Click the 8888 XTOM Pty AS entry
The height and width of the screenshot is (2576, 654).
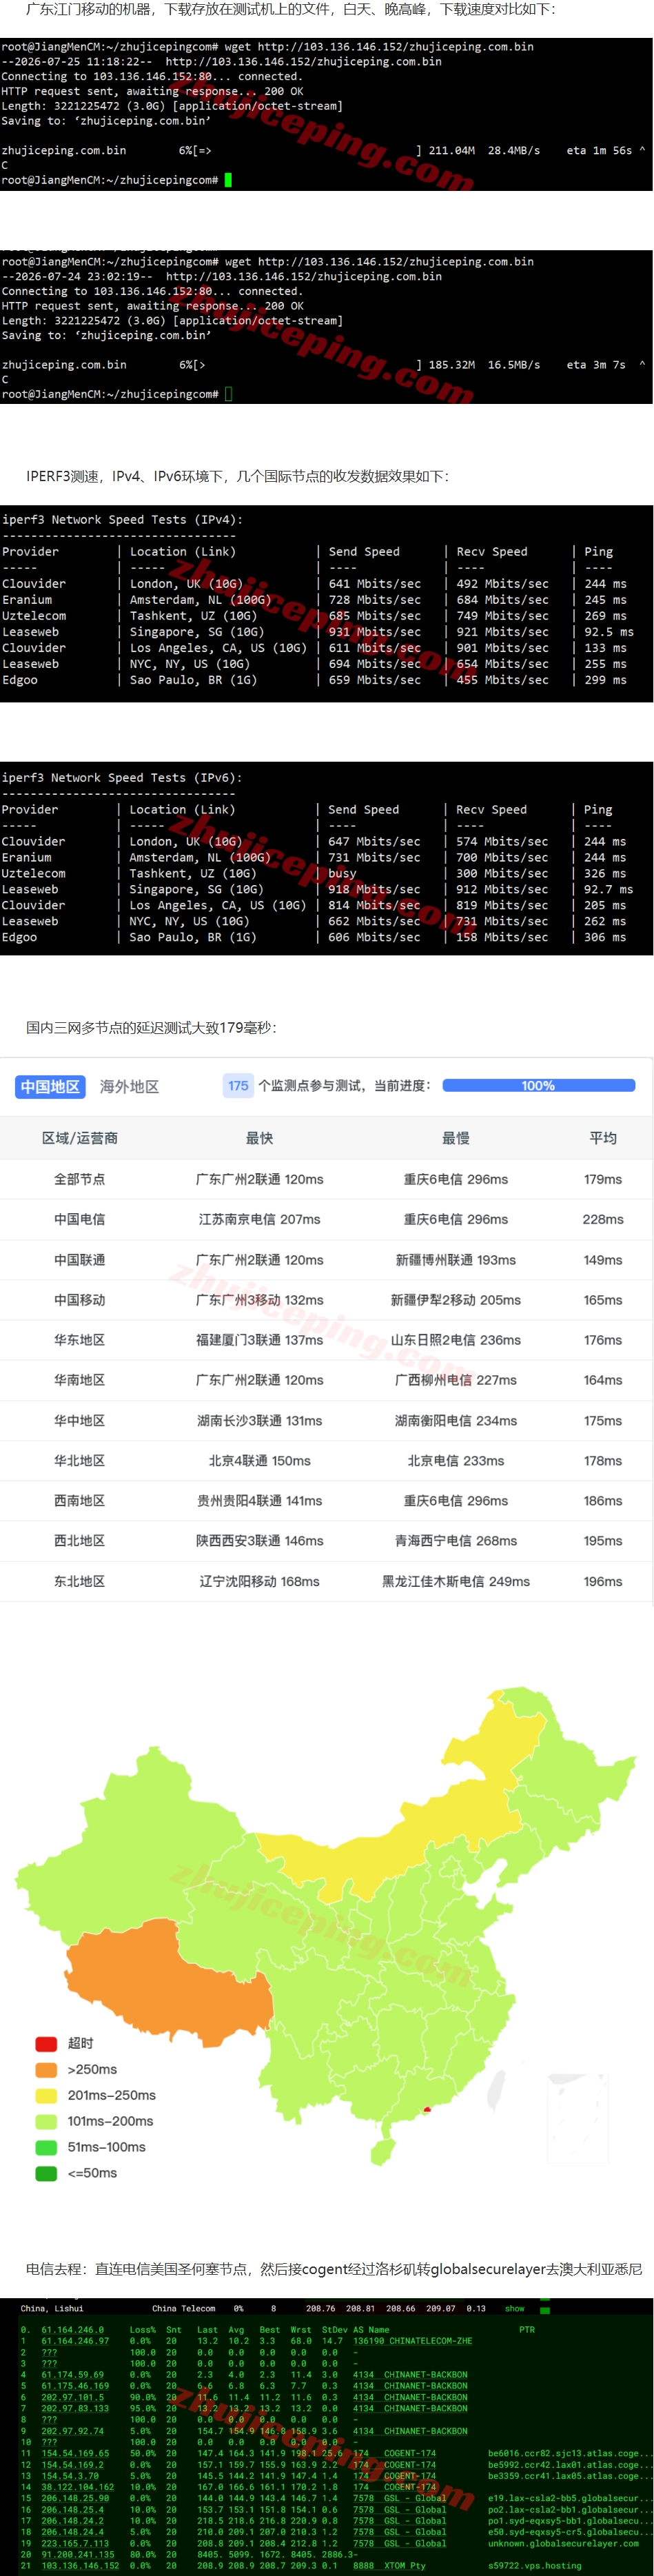coord(389,2565)
